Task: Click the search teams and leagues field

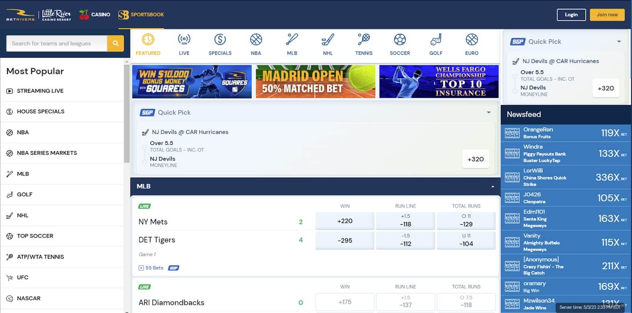Action: 57,43
